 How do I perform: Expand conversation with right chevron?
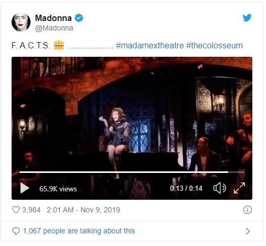[x=248, y=231]
